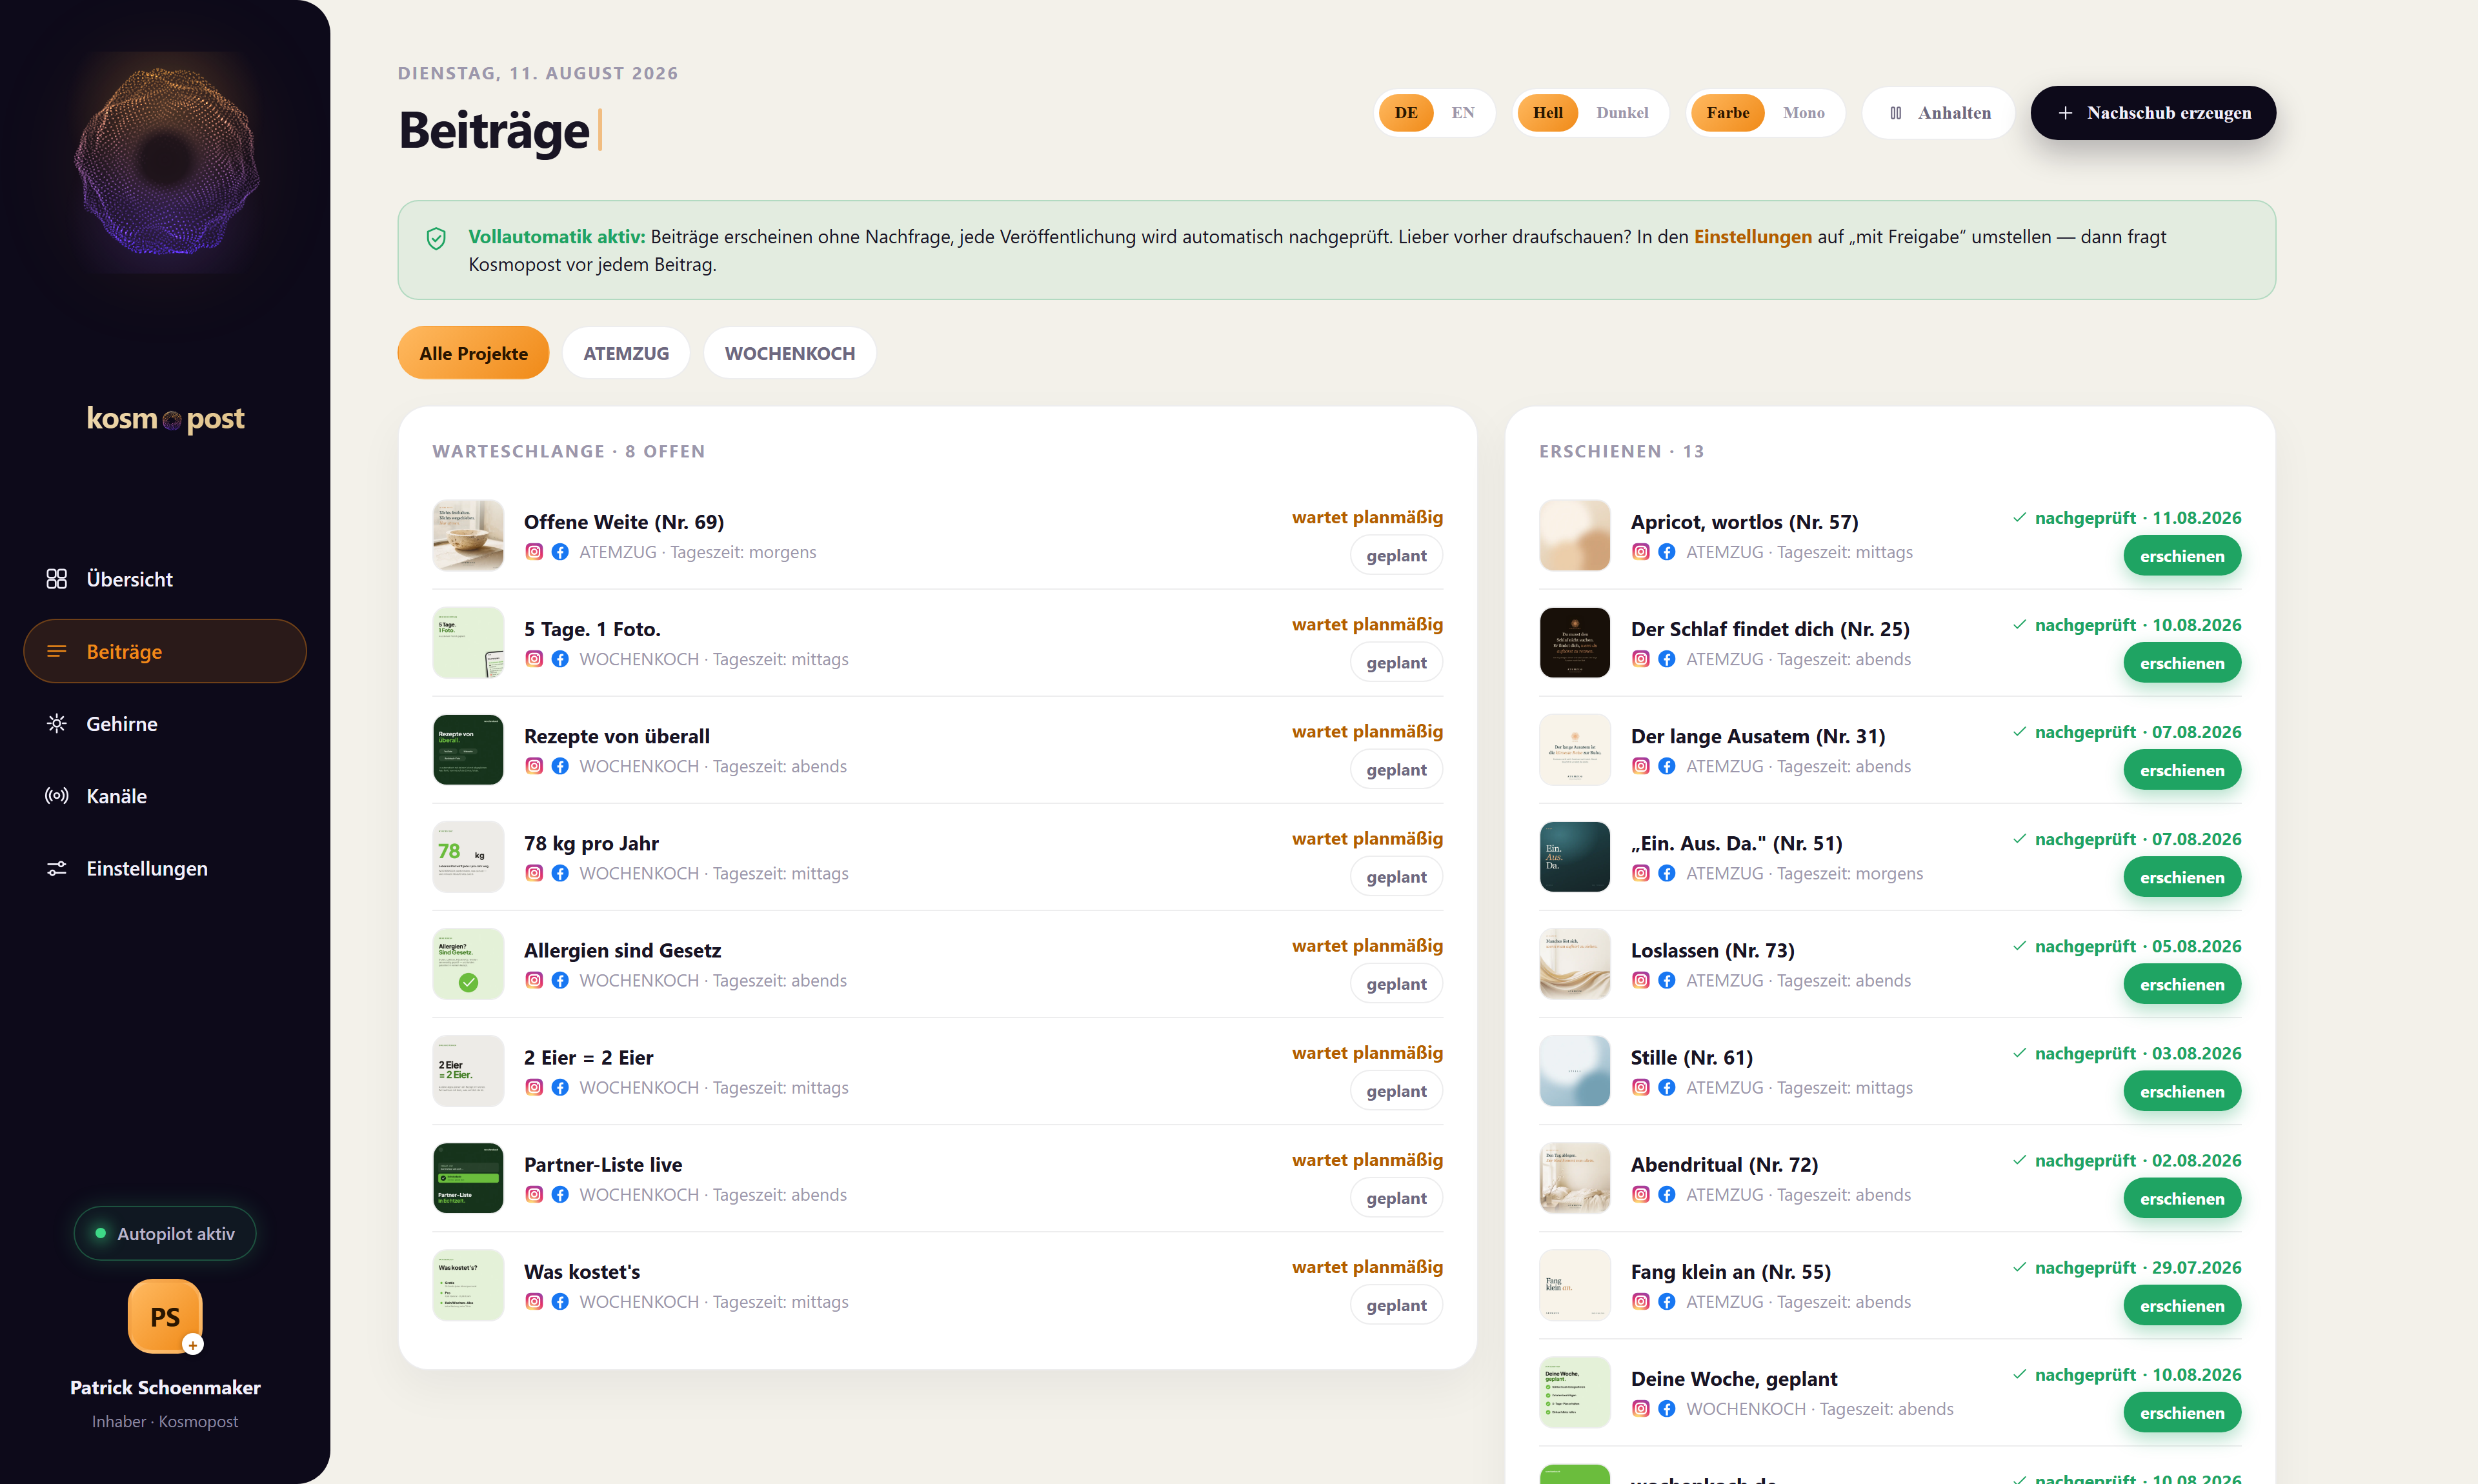Open the Übersicht grid icon

tap(57, 579)
